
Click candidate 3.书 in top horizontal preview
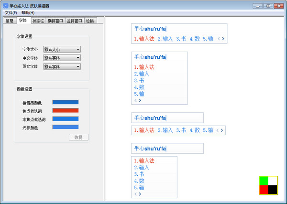click(181, 39)
